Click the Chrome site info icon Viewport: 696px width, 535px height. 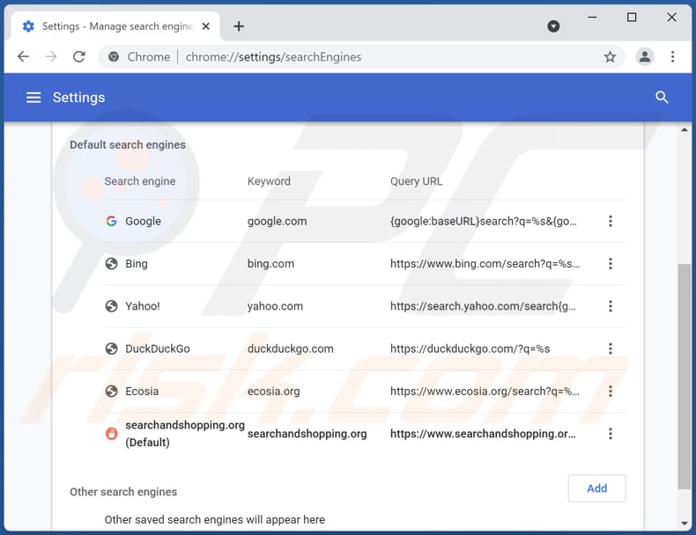click(114, 56)
